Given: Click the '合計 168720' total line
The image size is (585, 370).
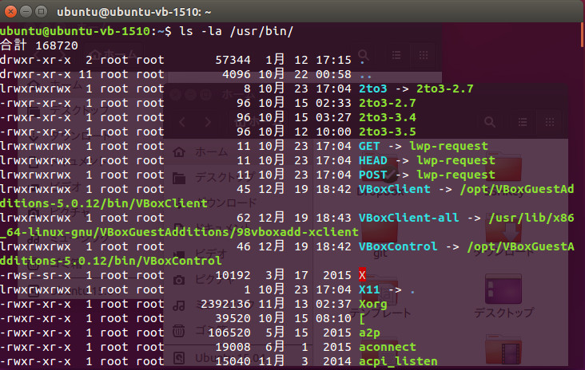Looking at the screenshot, I should (39, 45).
